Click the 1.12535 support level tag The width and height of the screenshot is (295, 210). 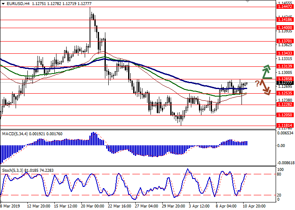(284, 93)
